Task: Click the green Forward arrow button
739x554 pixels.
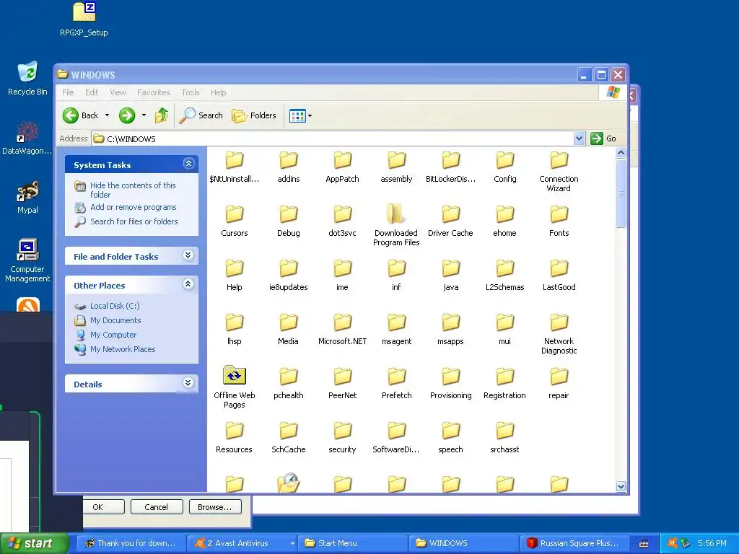Action: tap(127, 115)
